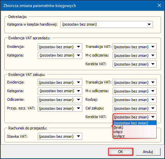Image resolution: width=165 pixels, height=159 pixels.
Task: Expand the Rodzaj dropdown
Action: 135,99
